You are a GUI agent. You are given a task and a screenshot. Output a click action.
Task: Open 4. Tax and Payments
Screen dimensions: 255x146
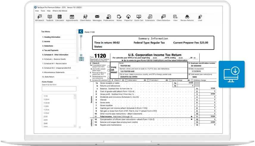point(58,50)
